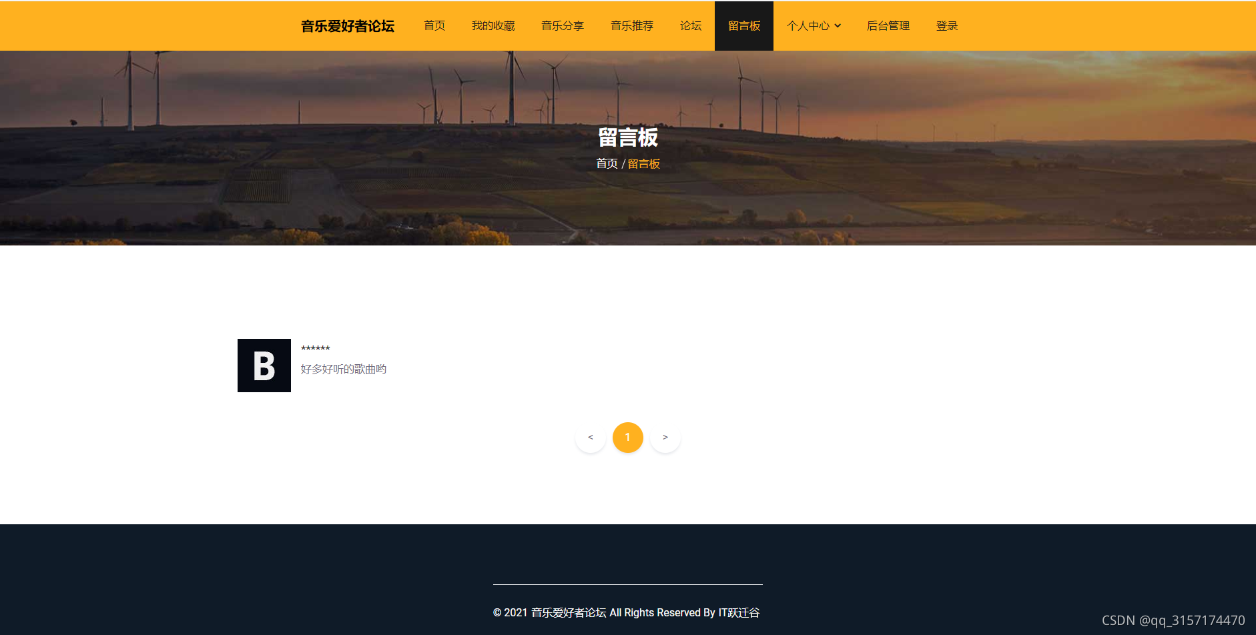Click the footer copyright text
The image size is (1256, 635).
627,612
